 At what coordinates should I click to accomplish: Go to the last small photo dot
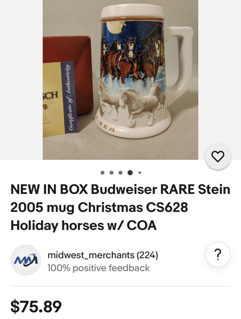pyautogui.click(x=140, y=173)
